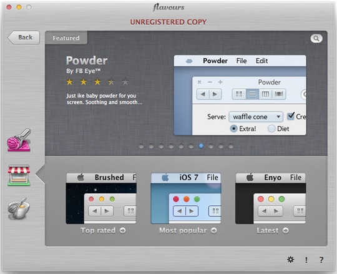The width and height of the screenshot is (337, 274).
Task: Select the highlighted blue carousel dot
Action: tap(201, 146)
